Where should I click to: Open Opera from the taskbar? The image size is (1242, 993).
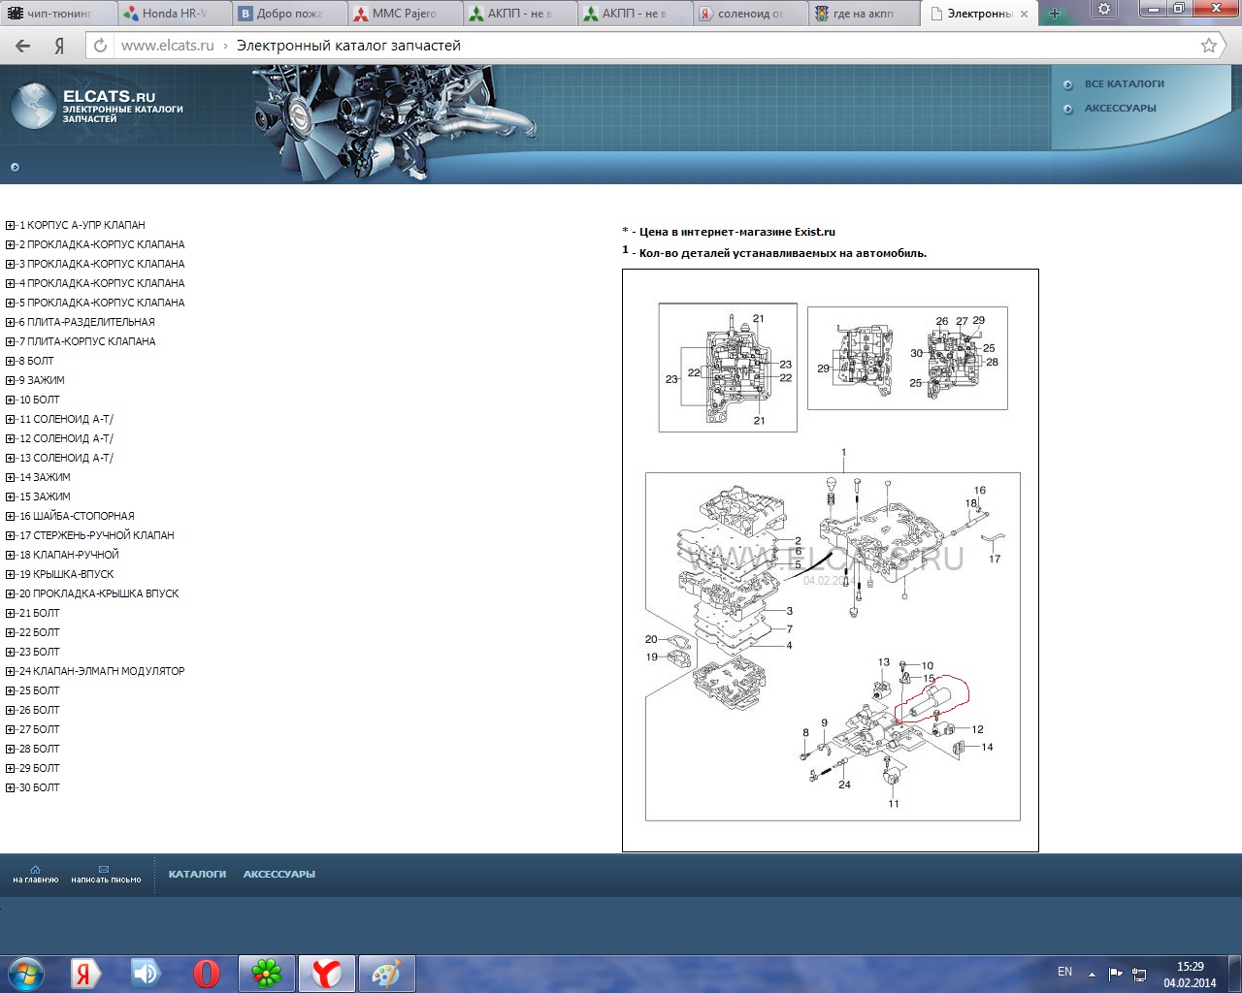pos(206,973)
